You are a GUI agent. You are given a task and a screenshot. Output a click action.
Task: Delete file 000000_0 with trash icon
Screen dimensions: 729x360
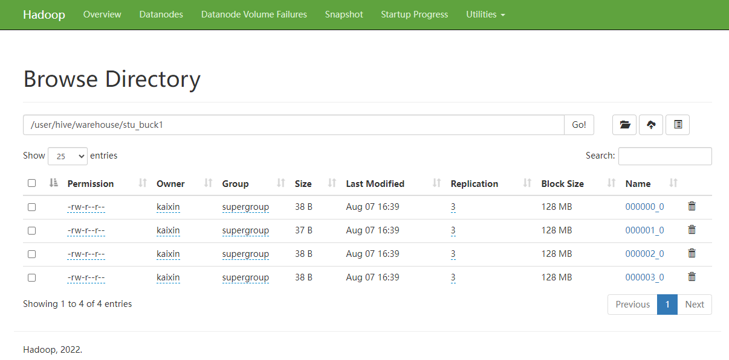click(x=692, y=206)
